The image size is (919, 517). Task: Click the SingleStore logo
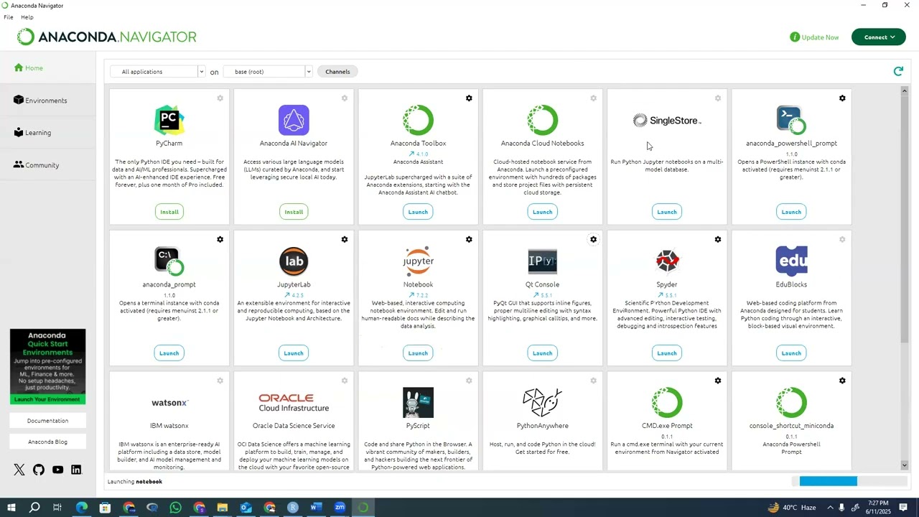tap(667, 120)
